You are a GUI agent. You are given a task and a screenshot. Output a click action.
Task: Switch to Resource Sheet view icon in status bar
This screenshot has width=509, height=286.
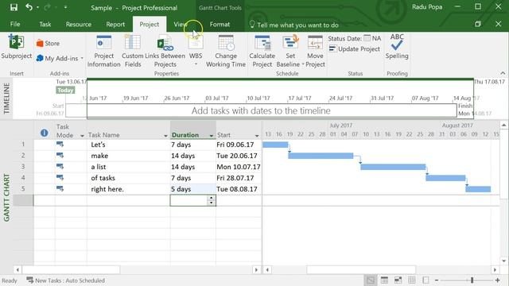(412, 280)
